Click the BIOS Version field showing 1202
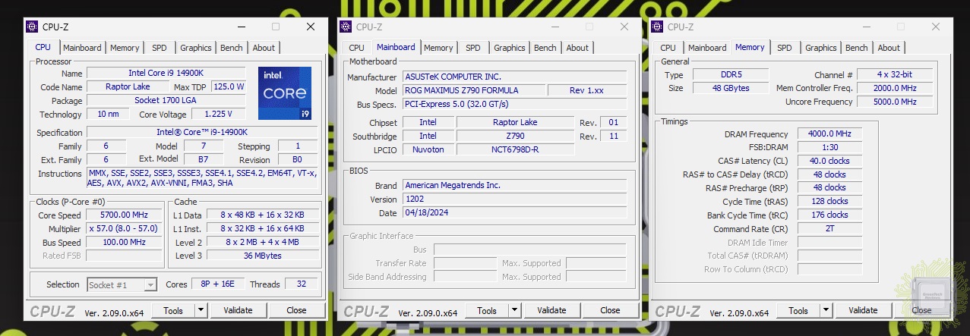Image resolution: width=970 pixels, height=336 pixels. (514, 199)
